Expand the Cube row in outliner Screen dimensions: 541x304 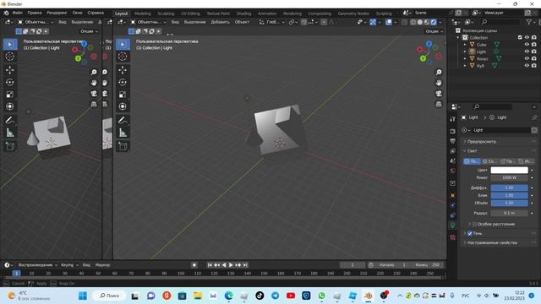(x=465, y=45)
